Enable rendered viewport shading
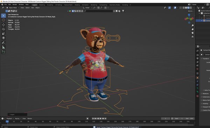This screenshot has height=128, width=210. click(191, 8)
